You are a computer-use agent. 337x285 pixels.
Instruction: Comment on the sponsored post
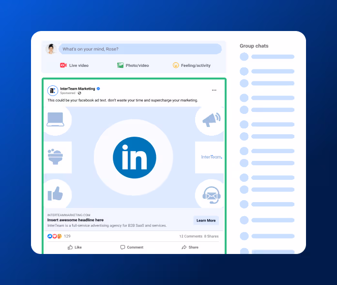click(132, 247)
